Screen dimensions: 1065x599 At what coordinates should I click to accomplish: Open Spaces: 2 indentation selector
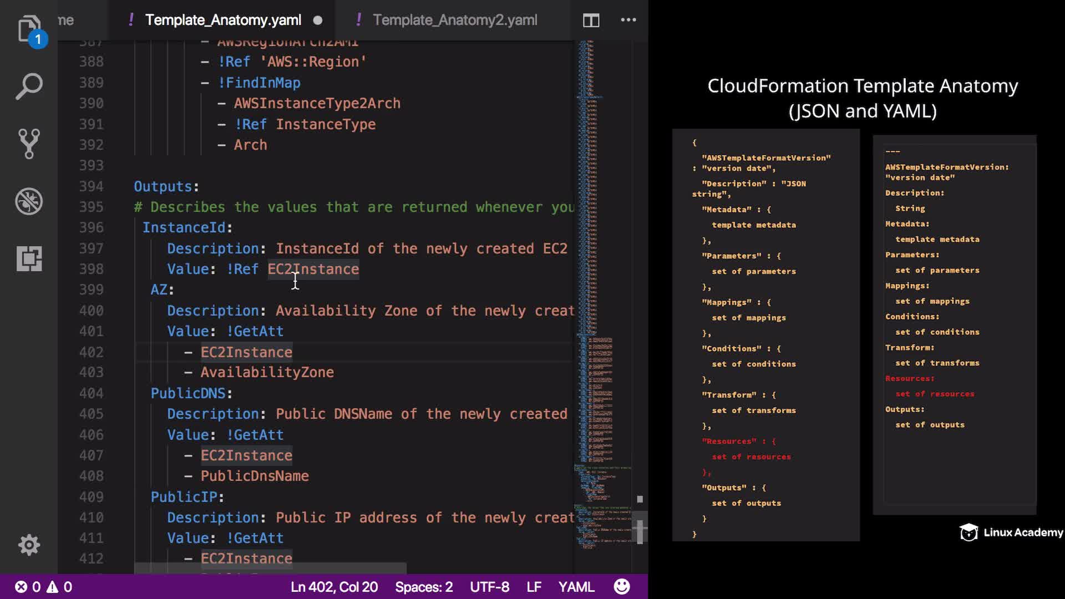(424, 587)
